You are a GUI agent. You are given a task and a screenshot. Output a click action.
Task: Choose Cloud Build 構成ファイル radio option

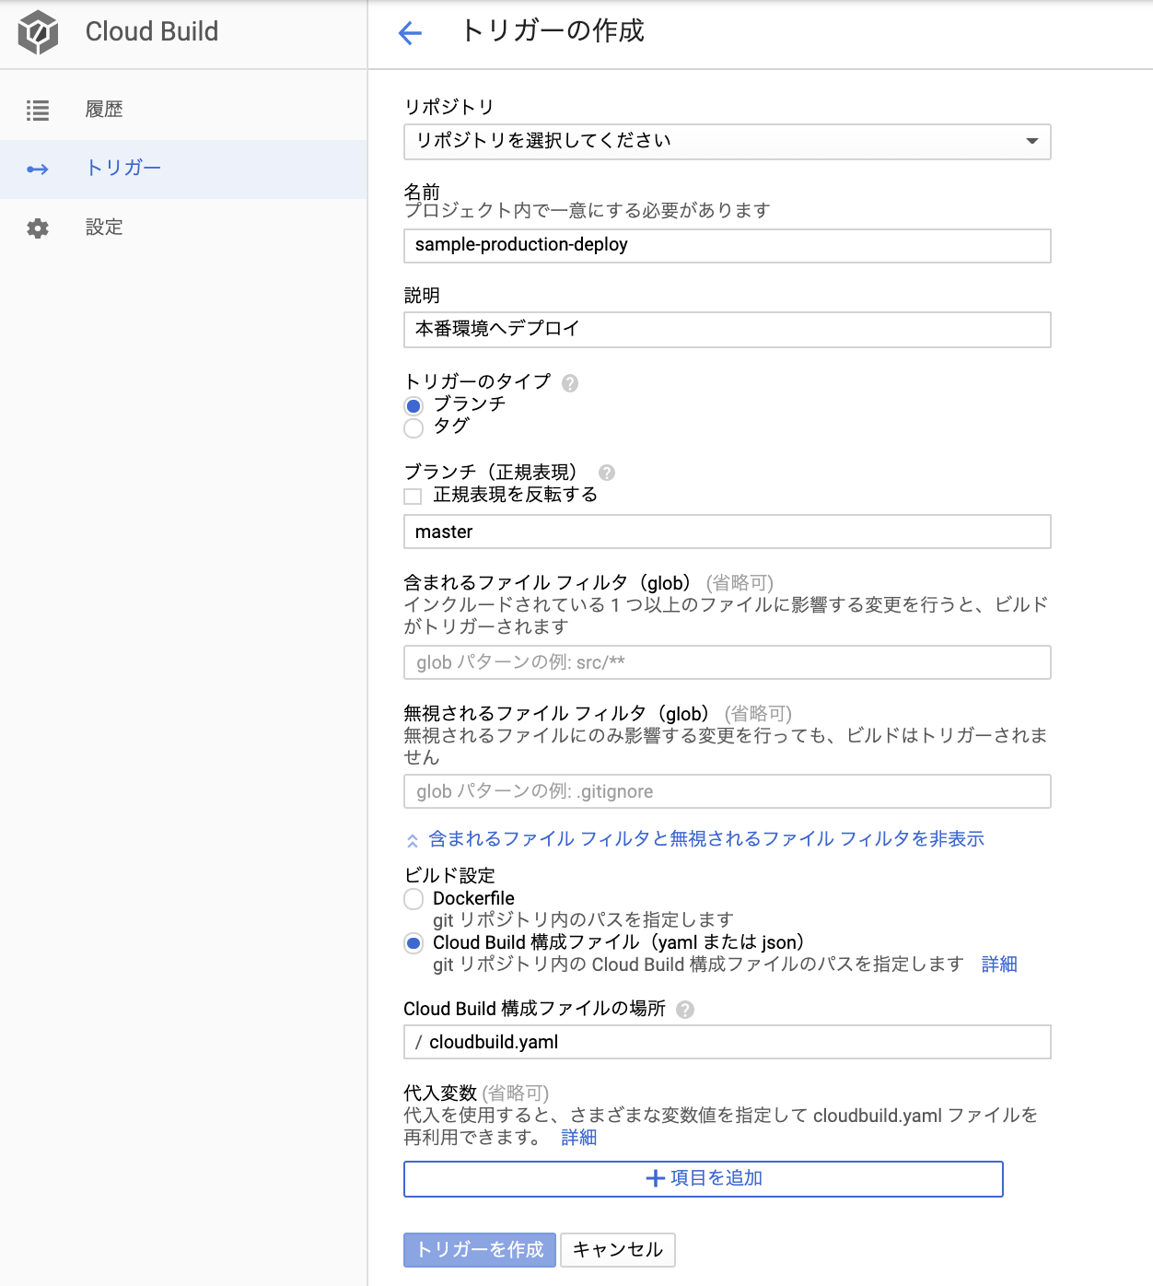[413, 943]
